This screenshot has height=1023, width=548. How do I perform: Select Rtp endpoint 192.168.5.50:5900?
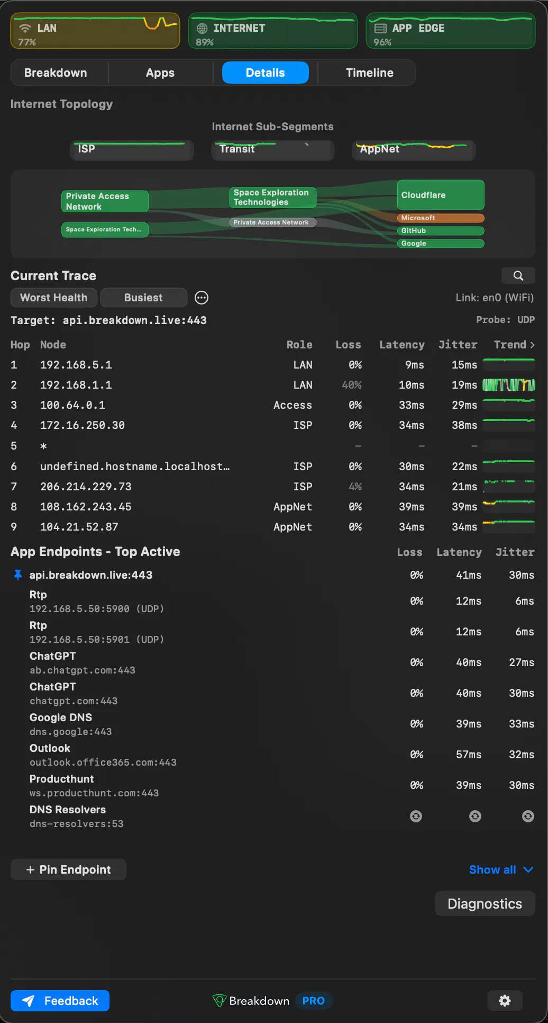[x=272, y=602]
